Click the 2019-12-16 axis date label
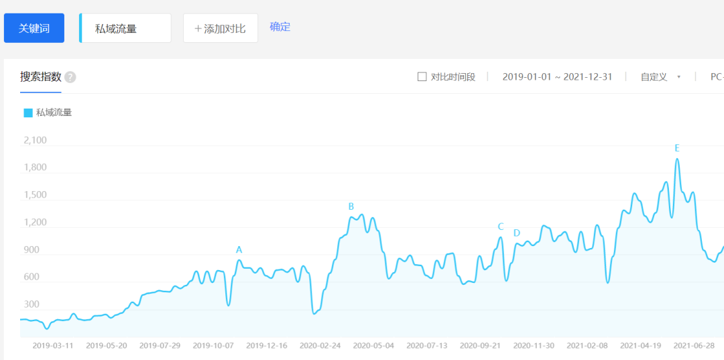The width and height of the screenshot is (724, 360). (266, 346)
